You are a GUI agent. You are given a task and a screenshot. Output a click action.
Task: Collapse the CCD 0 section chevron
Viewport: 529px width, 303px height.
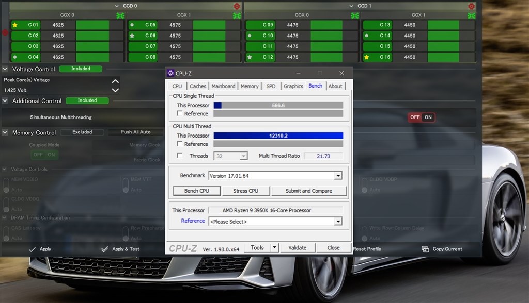point(116,6)
